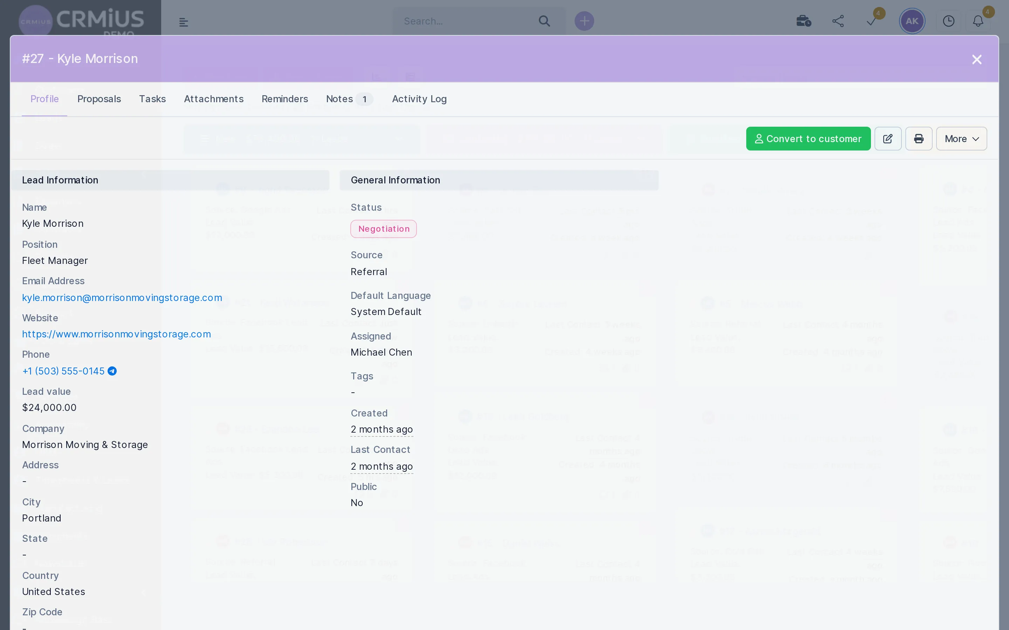This screenshot has height=630, width=1009.
Task: Open the AK user avatar menu
Action: tap(912, 21)
